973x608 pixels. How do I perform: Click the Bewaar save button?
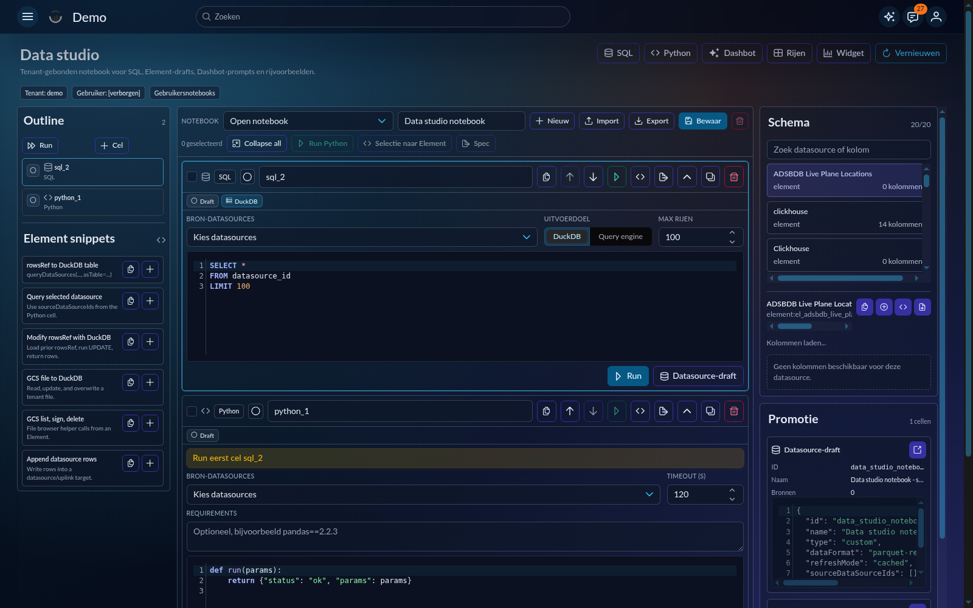pos(703,121)
